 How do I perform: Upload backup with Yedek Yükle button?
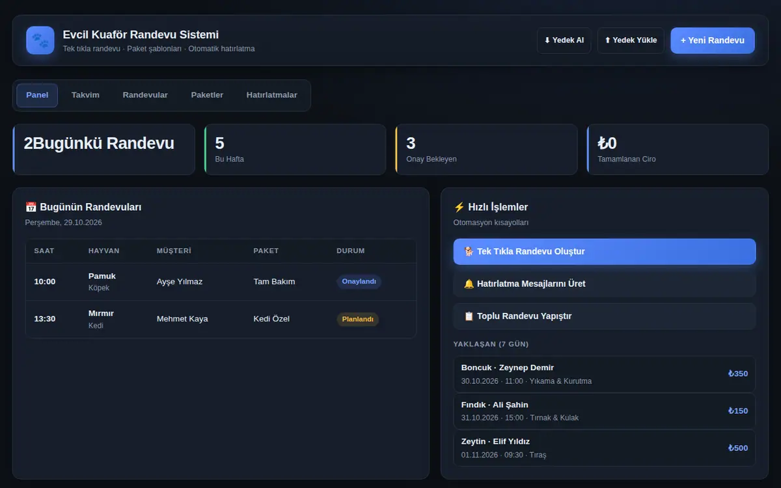coord(631,40)
